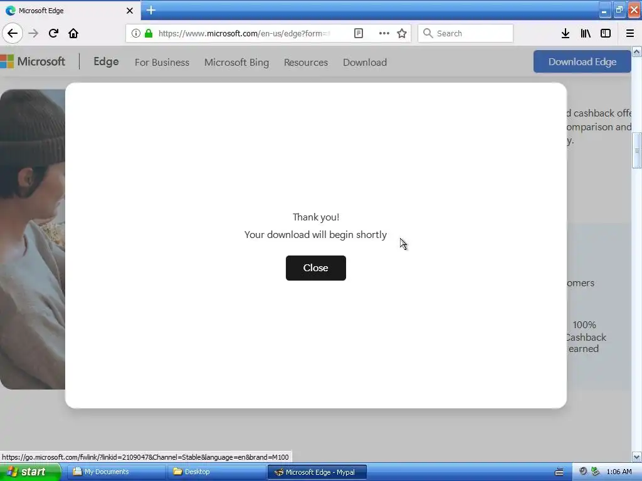Viewport: 642px width, 481px height.
Task: Click scrollbar down arrow
Action: [x=637, y=457]
